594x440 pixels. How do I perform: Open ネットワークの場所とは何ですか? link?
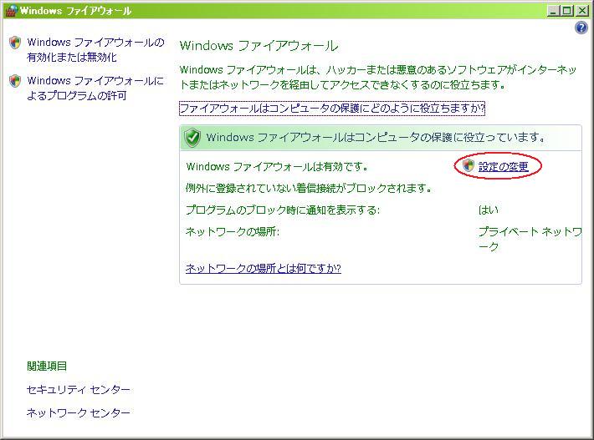click(x=264, y=268)
